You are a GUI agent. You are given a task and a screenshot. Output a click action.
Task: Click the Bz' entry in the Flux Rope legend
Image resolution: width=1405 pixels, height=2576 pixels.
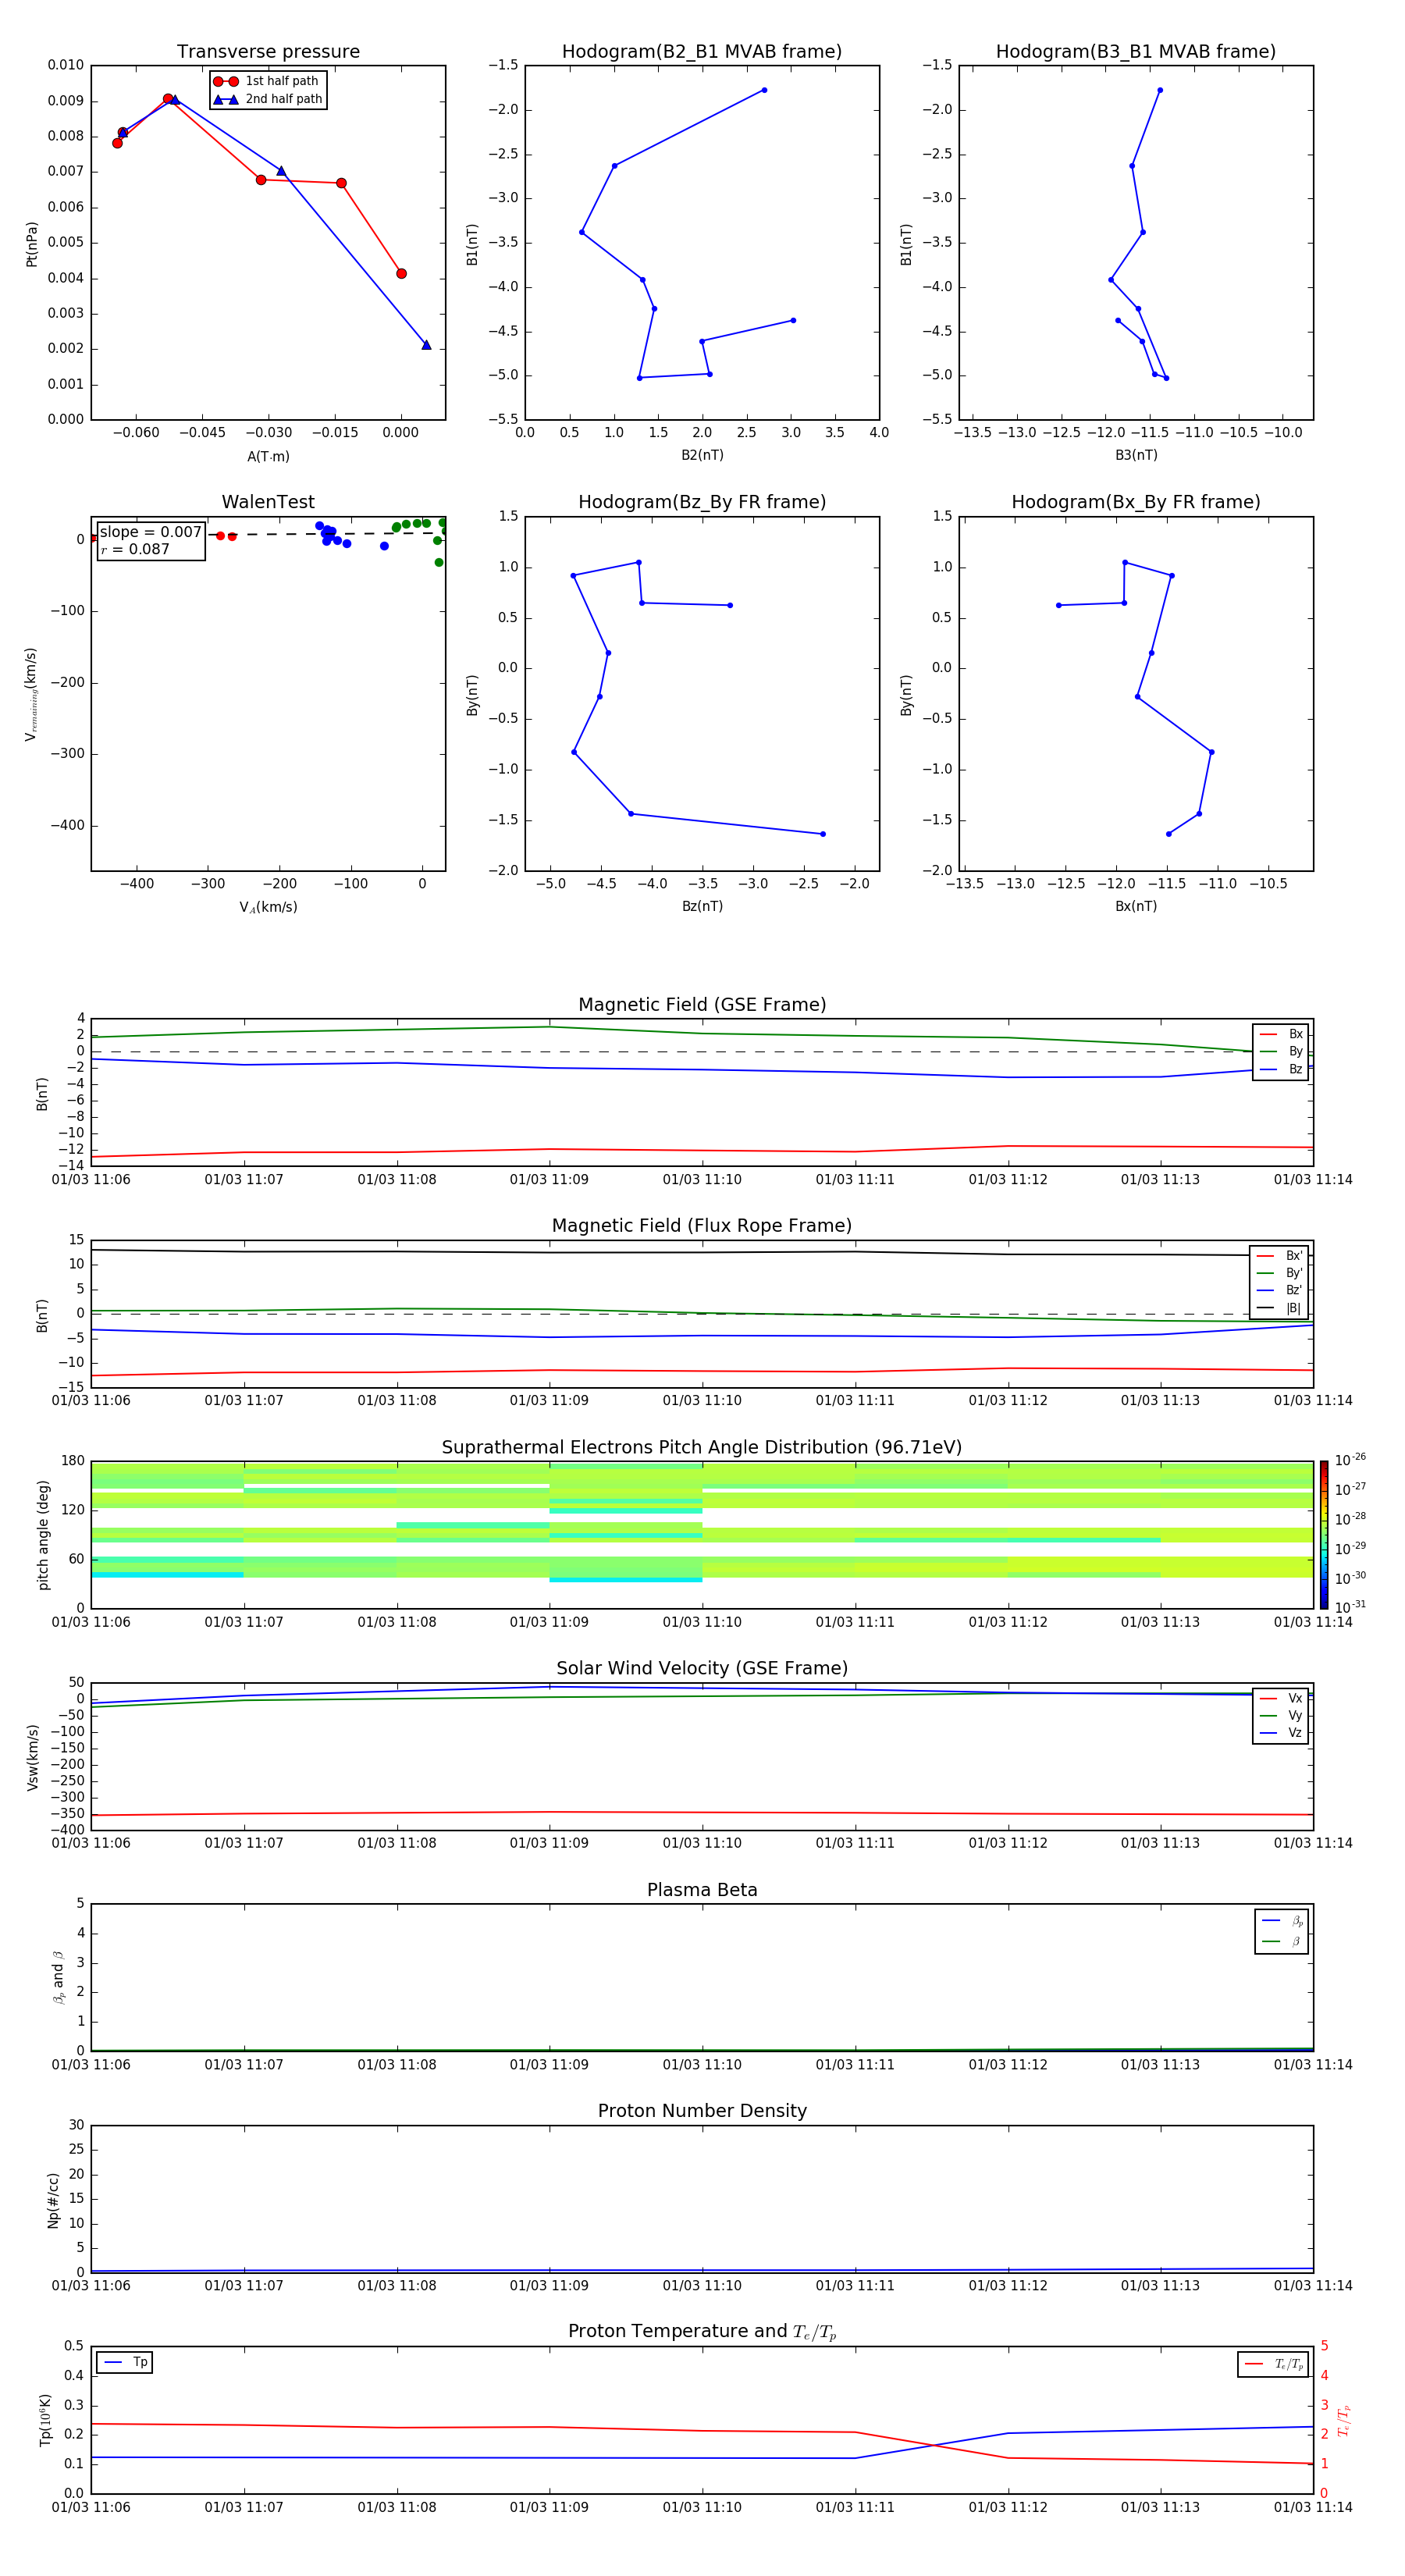1280,1290
